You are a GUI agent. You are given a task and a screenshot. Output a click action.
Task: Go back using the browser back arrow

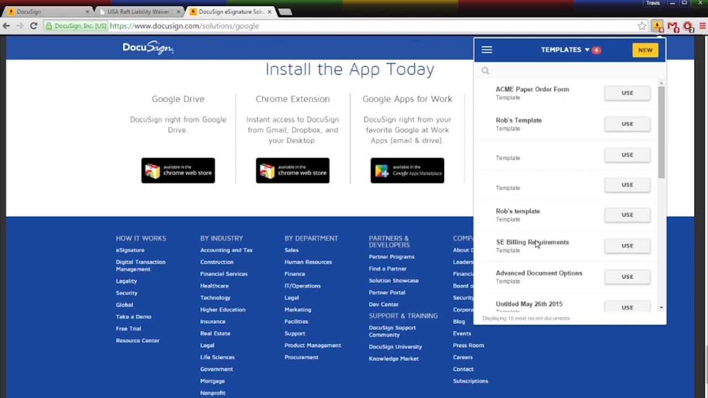[7, 26]
